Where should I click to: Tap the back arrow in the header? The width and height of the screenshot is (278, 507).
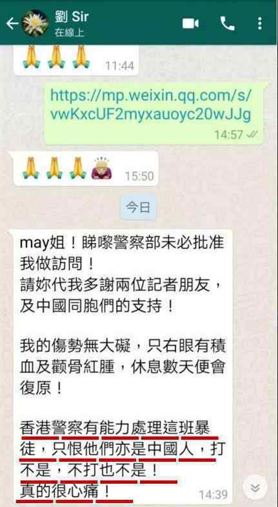(12, 23)
